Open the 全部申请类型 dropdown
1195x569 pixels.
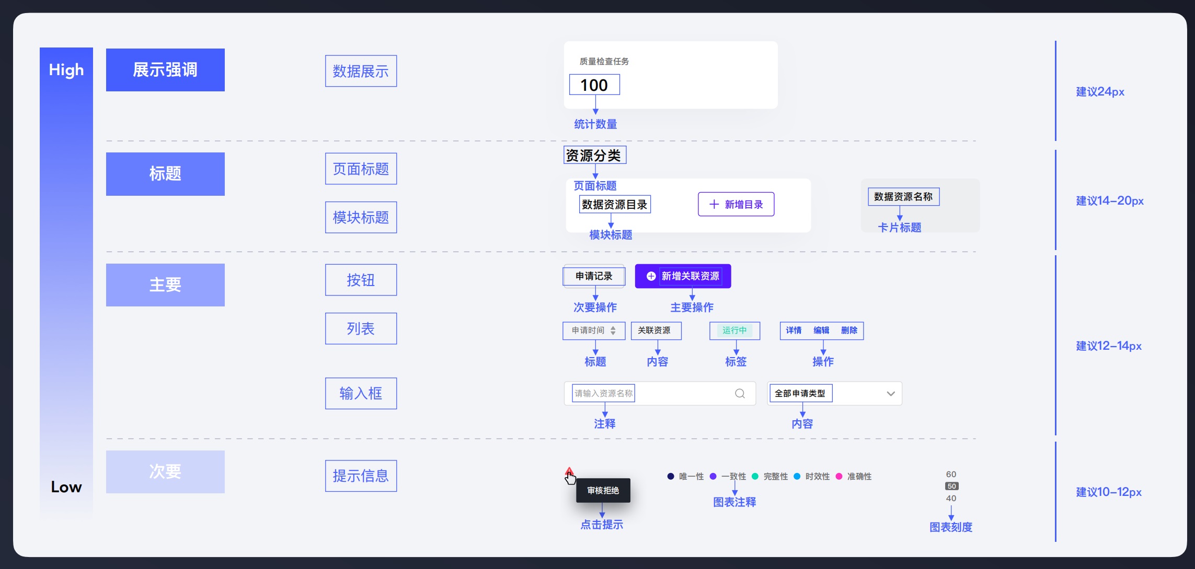890,393
